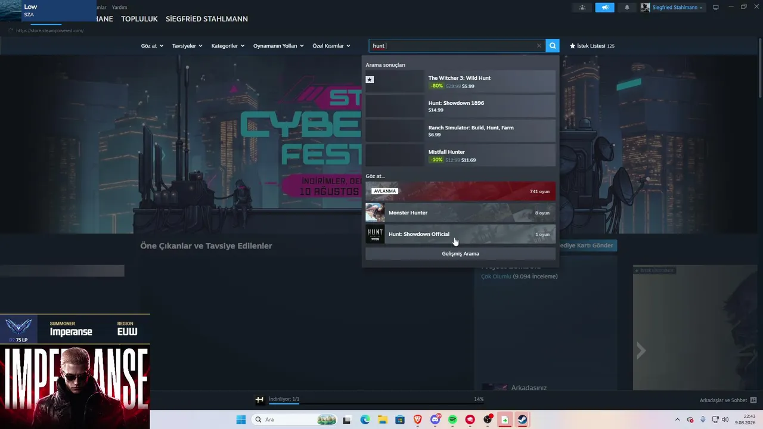Image resolution: width=763 pixels, height=429 pixels.
Task: Open Microsoft Edge from the taskbar
Action: point(365,419)
